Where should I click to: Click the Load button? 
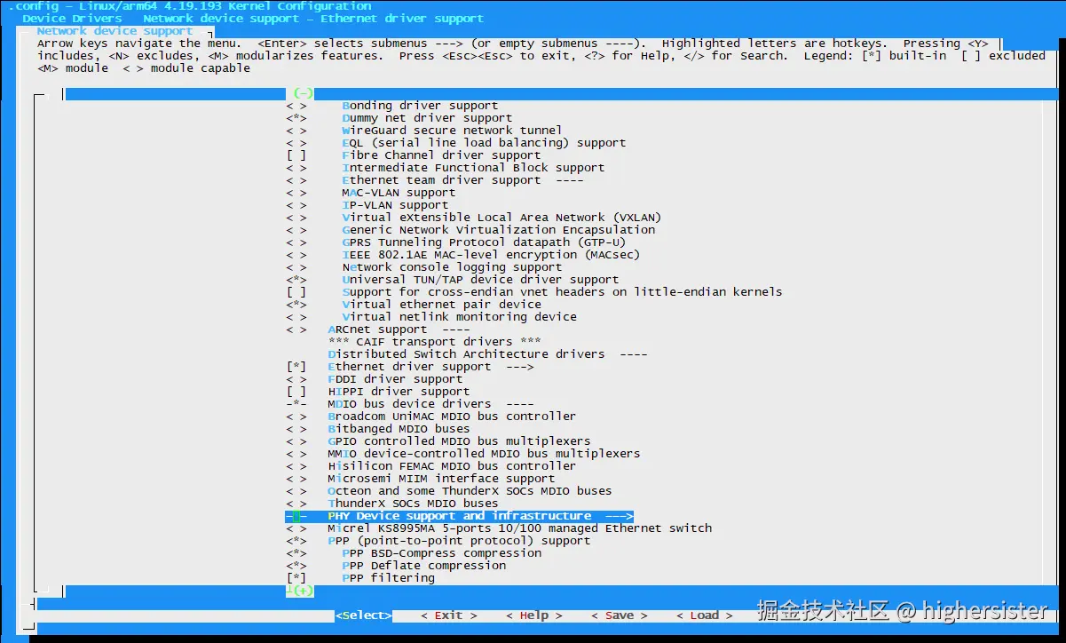tap(704, 615)
